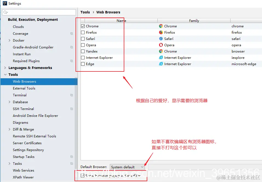Click the Tools breadcrumb link
Viewport: 262px width, 182px height.
tap(85, 12)
